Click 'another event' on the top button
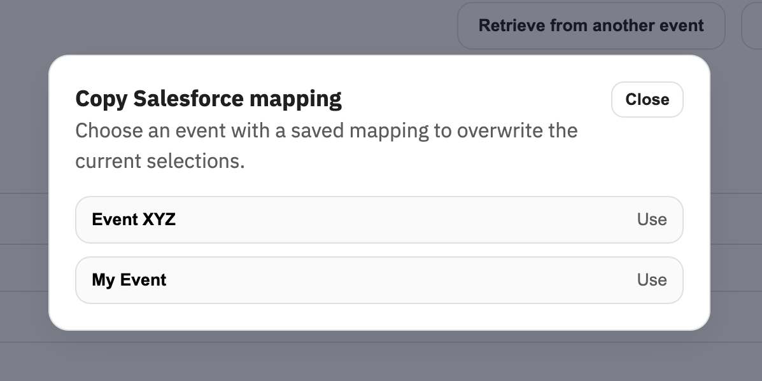 (648, 26)
